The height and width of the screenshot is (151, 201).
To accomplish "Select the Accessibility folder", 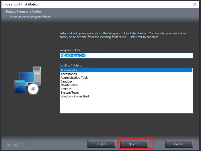I will (126, 70).
